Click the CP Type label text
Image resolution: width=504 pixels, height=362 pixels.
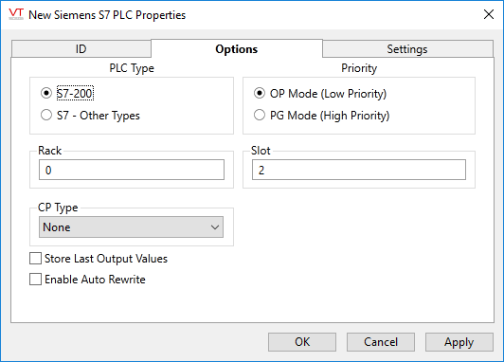58,208
